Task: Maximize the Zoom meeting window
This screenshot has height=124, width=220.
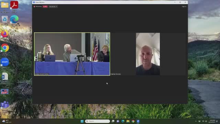Action: point(180,2)
